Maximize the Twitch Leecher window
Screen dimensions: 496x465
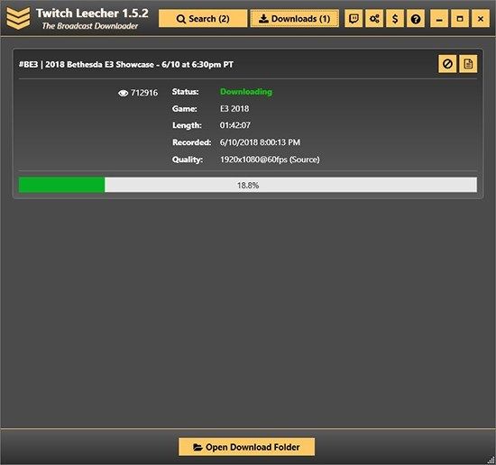point(460,19)
